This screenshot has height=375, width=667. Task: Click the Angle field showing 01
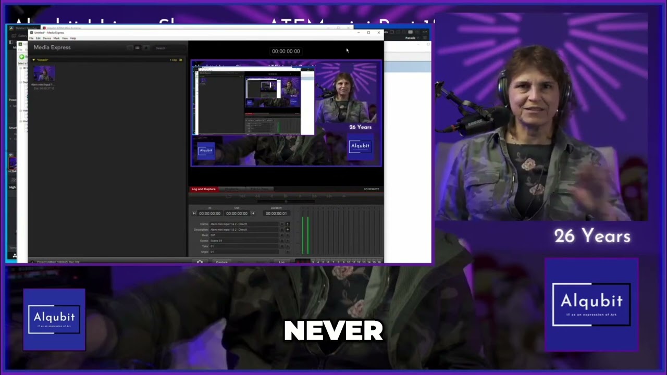[244, 252]
